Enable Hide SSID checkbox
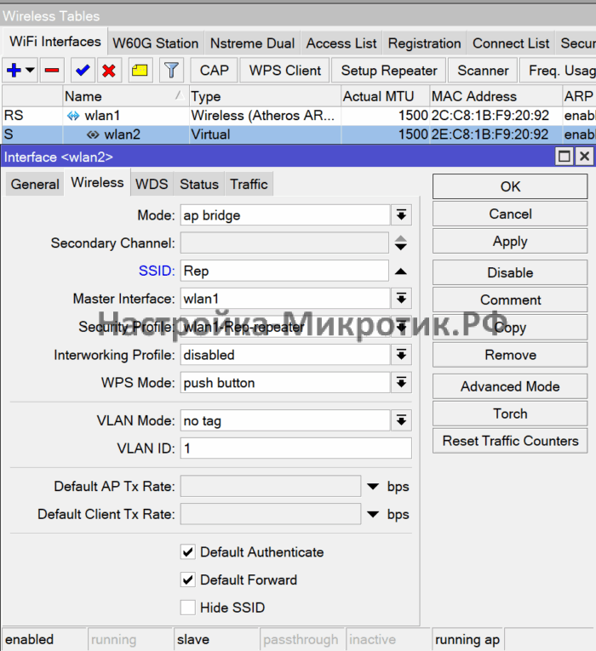The image size is (596, 651). click(187, 608)
